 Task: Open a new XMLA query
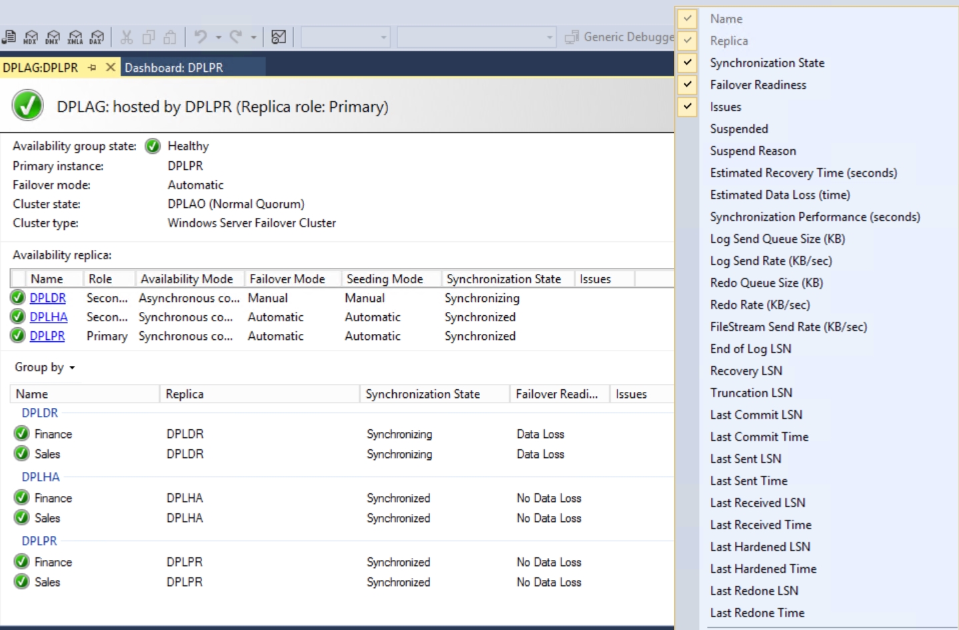click(75, 37)
